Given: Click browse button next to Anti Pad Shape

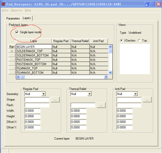Looking at the screenshot, I should click(x=147, y=100).
